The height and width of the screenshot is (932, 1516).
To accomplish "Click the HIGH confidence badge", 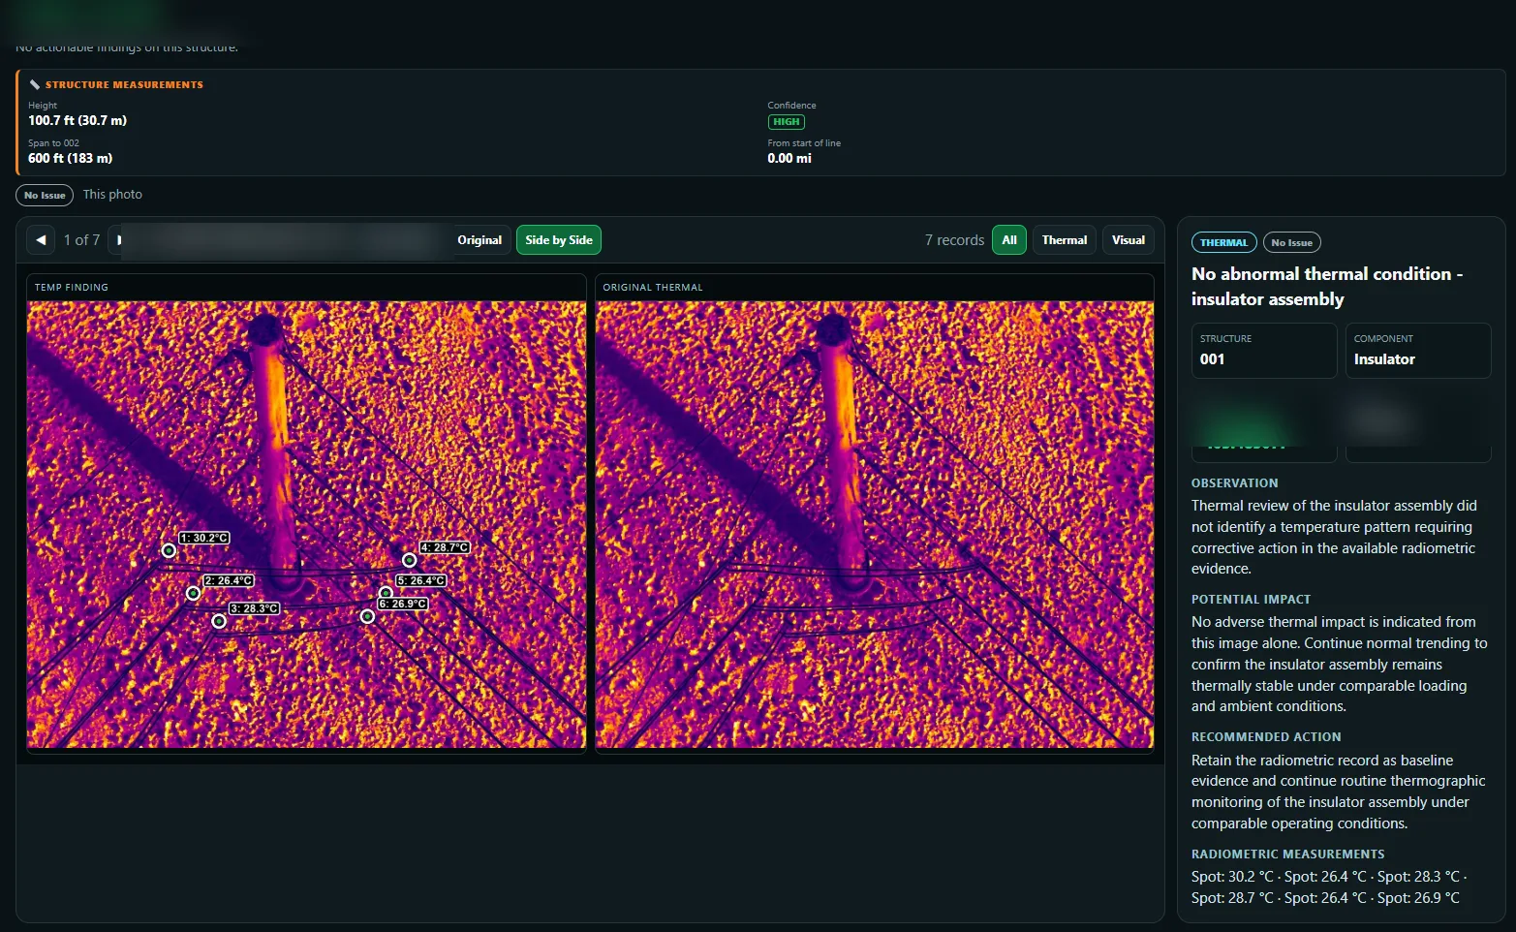I will [x=787, y=122].
